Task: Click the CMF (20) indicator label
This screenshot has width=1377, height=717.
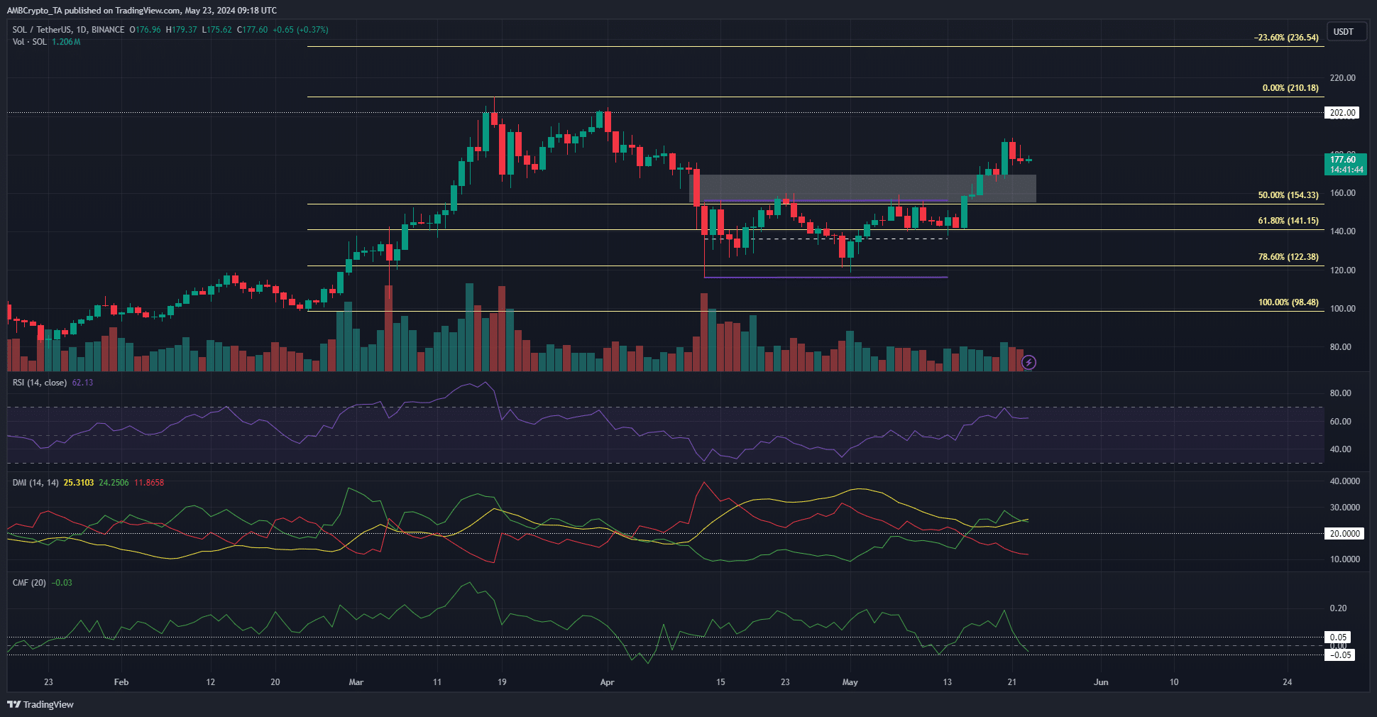Action: point(29,583)
